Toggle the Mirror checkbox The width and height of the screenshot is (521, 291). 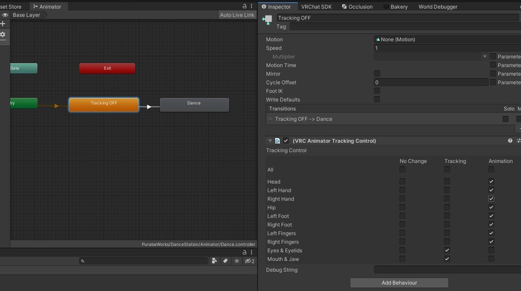point(377,73)
